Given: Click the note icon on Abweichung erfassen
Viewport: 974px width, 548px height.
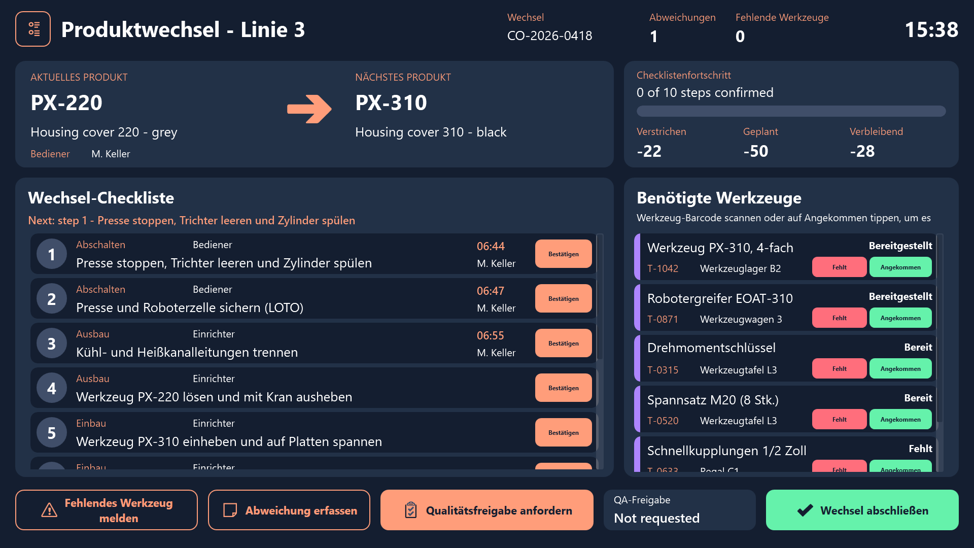Looking at the screenshot, I should 230,510.
